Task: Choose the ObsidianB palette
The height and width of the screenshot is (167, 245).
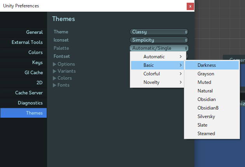Action: pyautogui.click(x=212, y=108)
